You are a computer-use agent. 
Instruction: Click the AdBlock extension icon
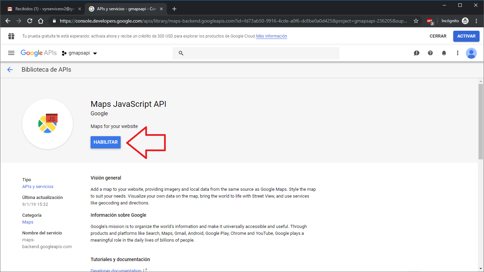click(x=430, y=21)
